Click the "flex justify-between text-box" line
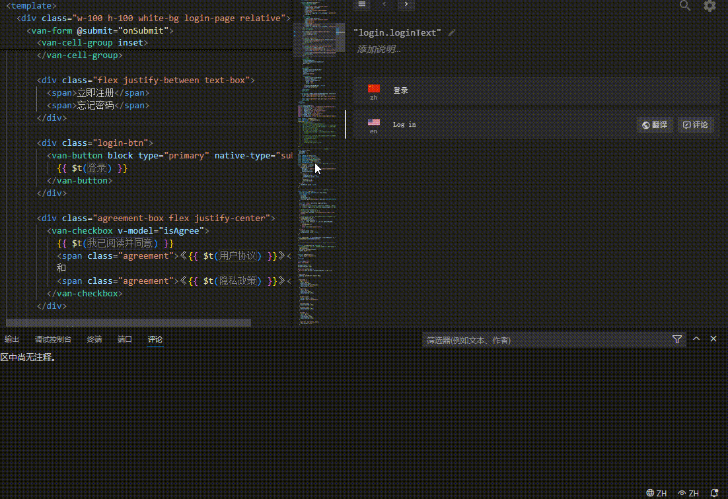Screen dimensions: 728x499 [x=146, y=81]
